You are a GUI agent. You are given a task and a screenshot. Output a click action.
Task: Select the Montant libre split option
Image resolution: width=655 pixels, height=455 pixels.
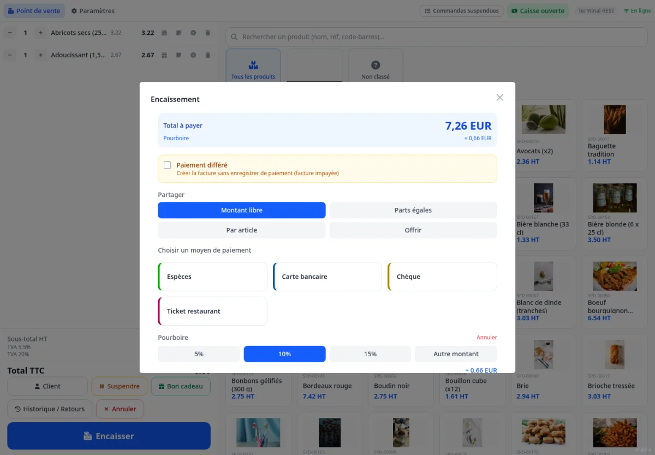242,210
